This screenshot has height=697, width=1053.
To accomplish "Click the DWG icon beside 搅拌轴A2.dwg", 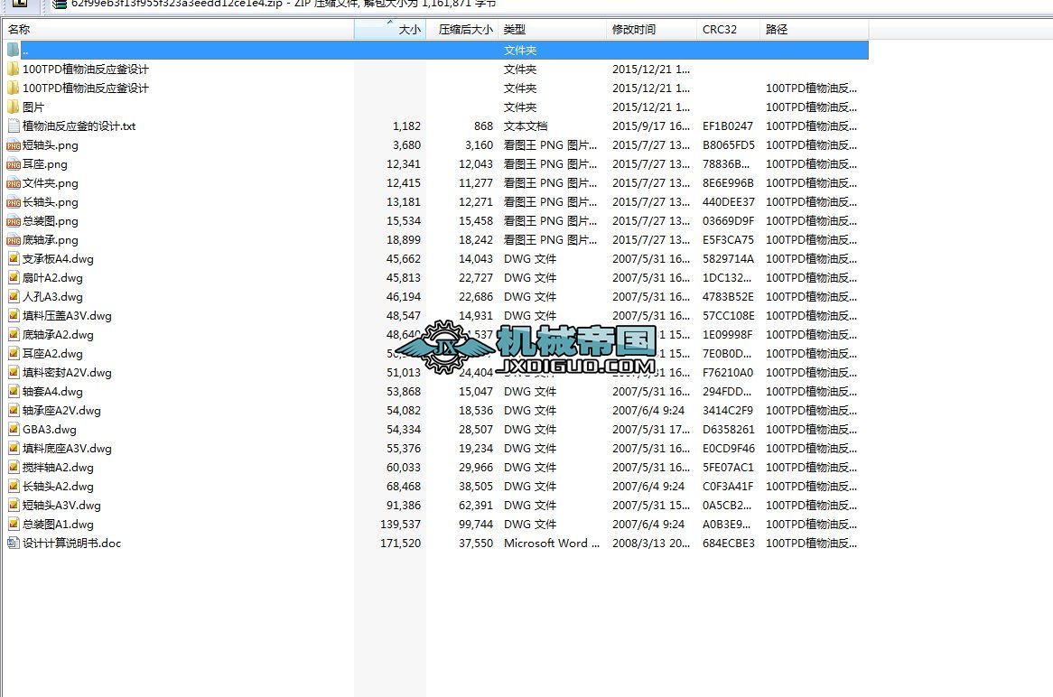I will click(12, 467).
